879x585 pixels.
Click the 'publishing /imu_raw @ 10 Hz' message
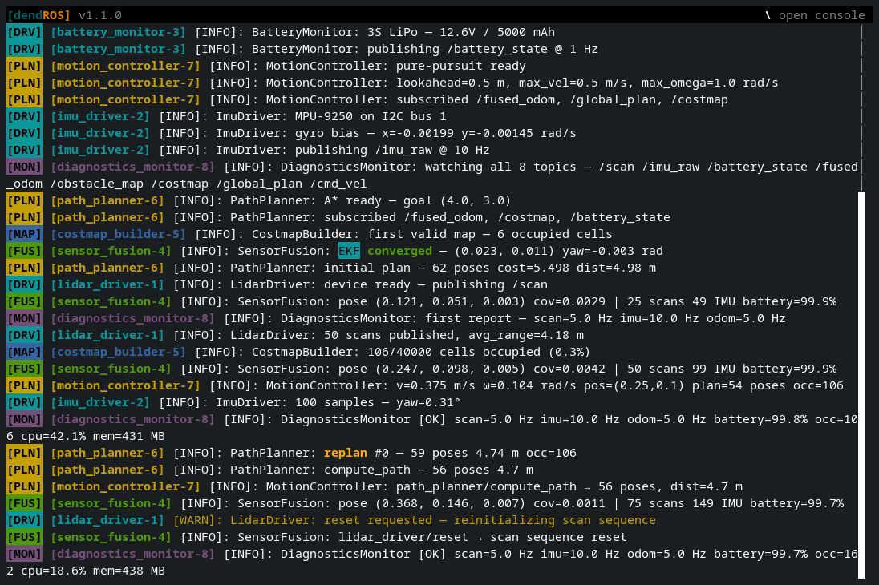(392, 150)
